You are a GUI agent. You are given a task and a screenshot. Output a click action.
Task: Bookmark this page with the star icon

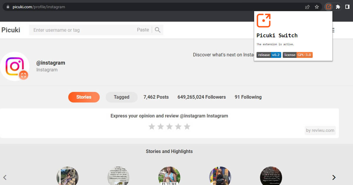tap(317, 7)
